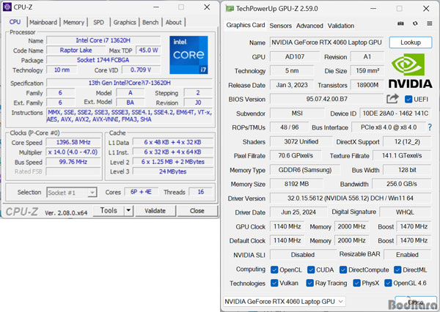Click the Driver Date Jun 25, 2024 value
Image resolution: width=440 pixels, height=312 pixels.
click(x=298, y=212)
